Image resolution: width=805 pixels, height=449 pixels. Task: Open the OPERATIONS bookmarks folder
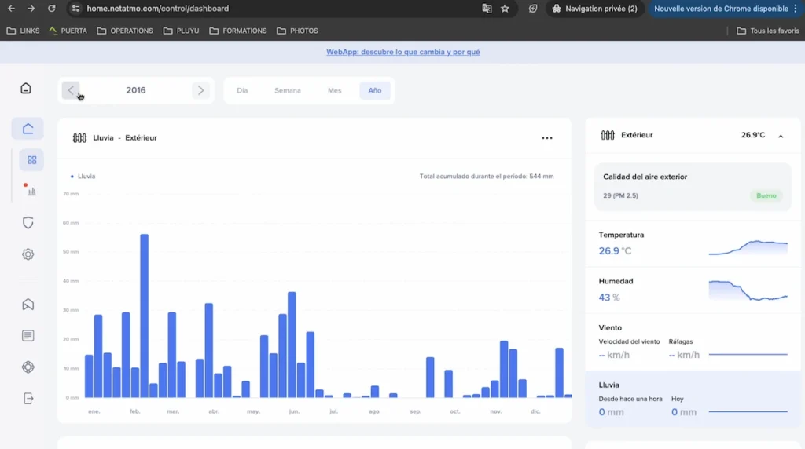pos(125,31)
